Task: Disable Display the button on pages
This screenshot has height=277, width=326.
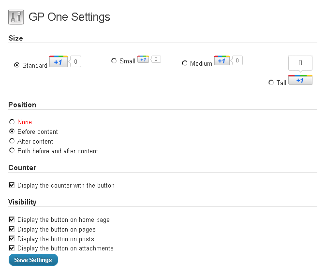Action: [12, 229]
